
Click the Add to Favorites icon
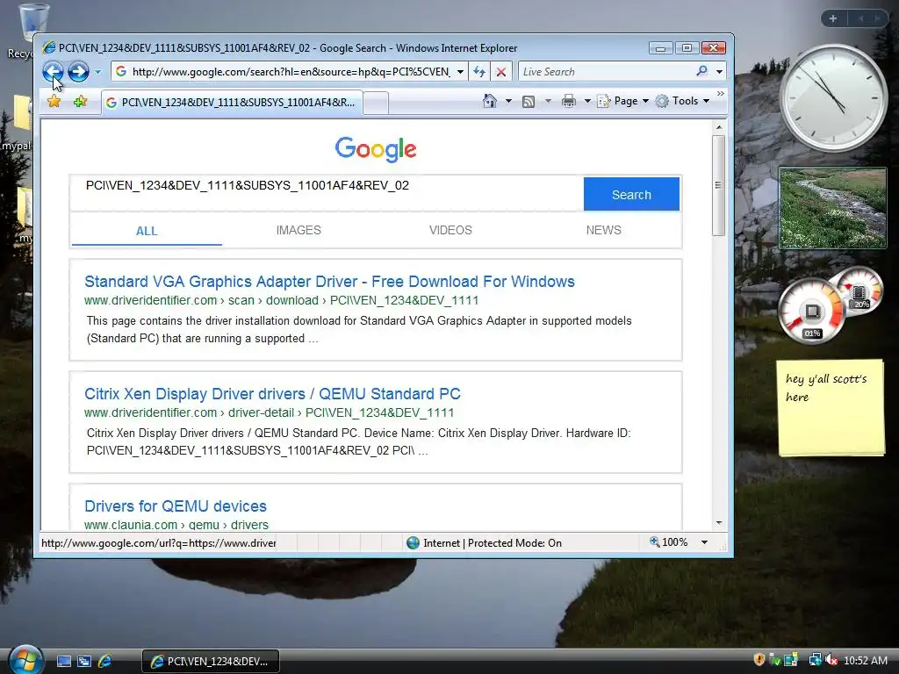click(80, 102)
